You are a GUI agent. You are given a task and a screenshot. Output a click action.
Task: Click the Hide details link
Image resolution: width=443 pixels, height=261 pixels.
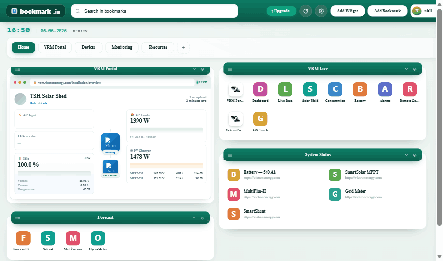(38, 103)
